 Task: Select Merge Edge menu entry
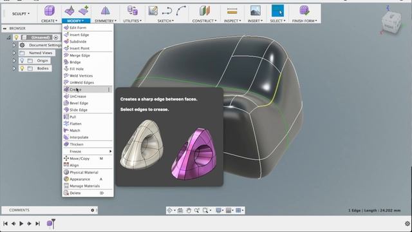pyautogui.click(x=88, y=55)
